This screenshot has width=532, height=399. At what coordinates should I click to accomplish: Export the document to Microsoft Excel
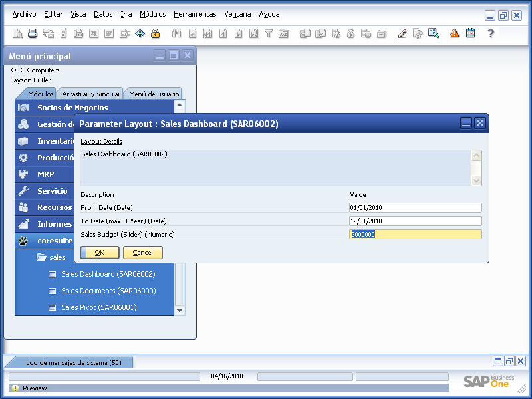coord(93,32)
